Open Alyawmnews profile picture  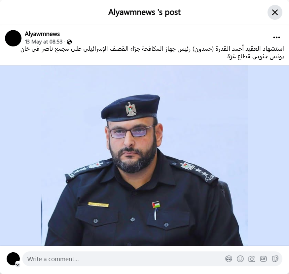[13, 38]
